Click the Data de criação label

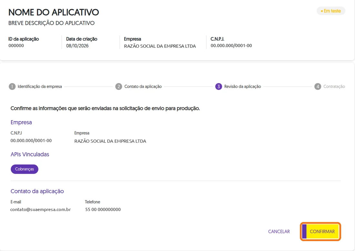point(82,39)
